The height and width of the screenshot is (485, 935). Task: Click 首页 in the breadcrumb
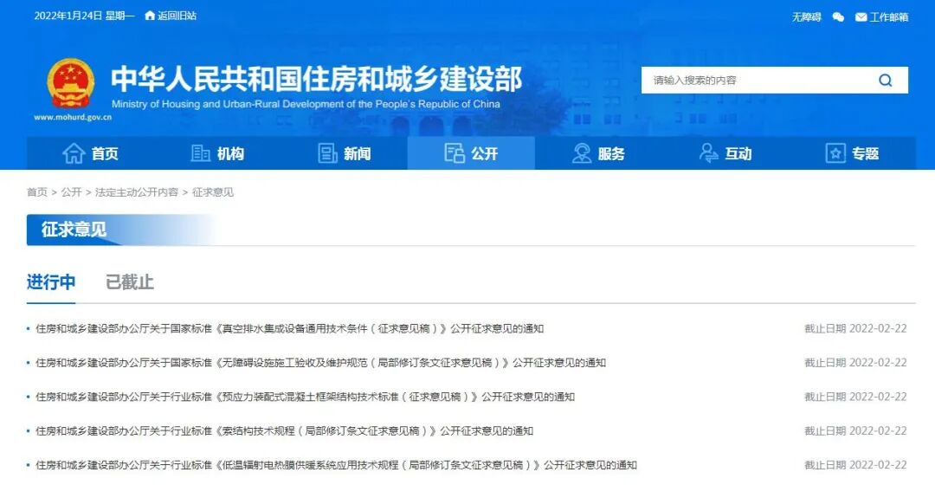pos(37,192)
